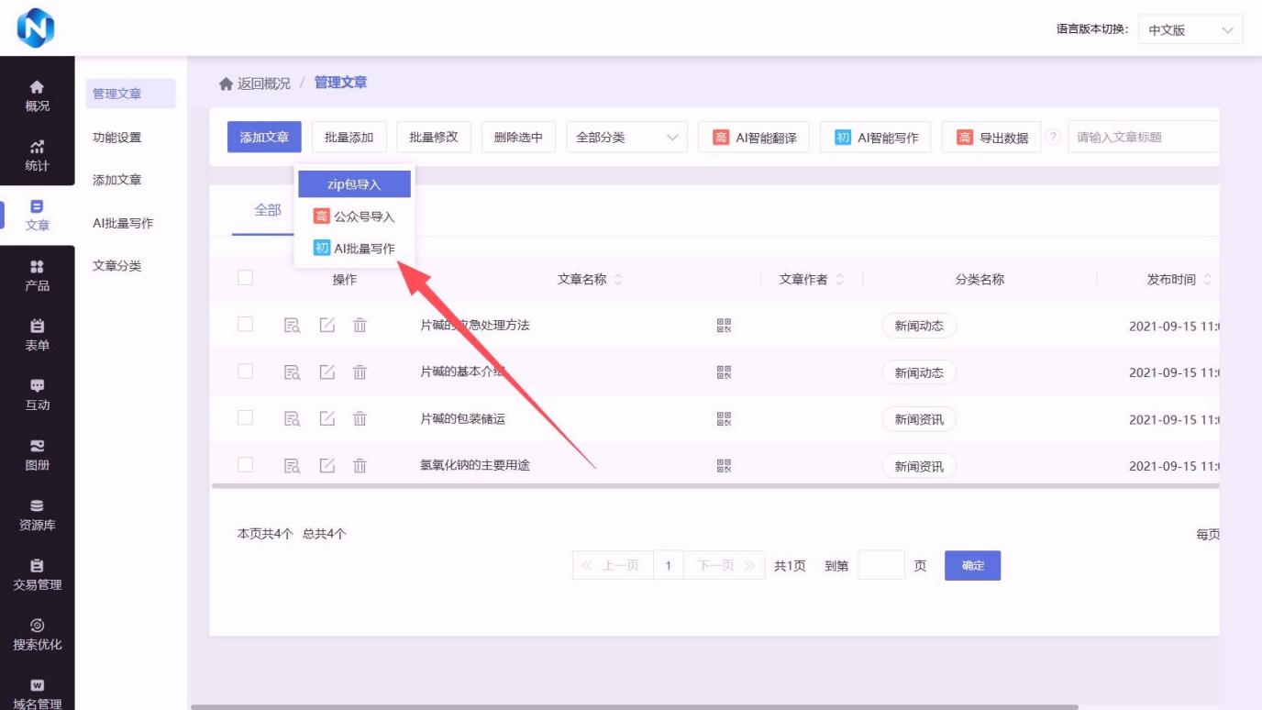1262x710 pixels.
Task: Select 公众号导入 in the dropdown menu
Action: click(354, 216)
